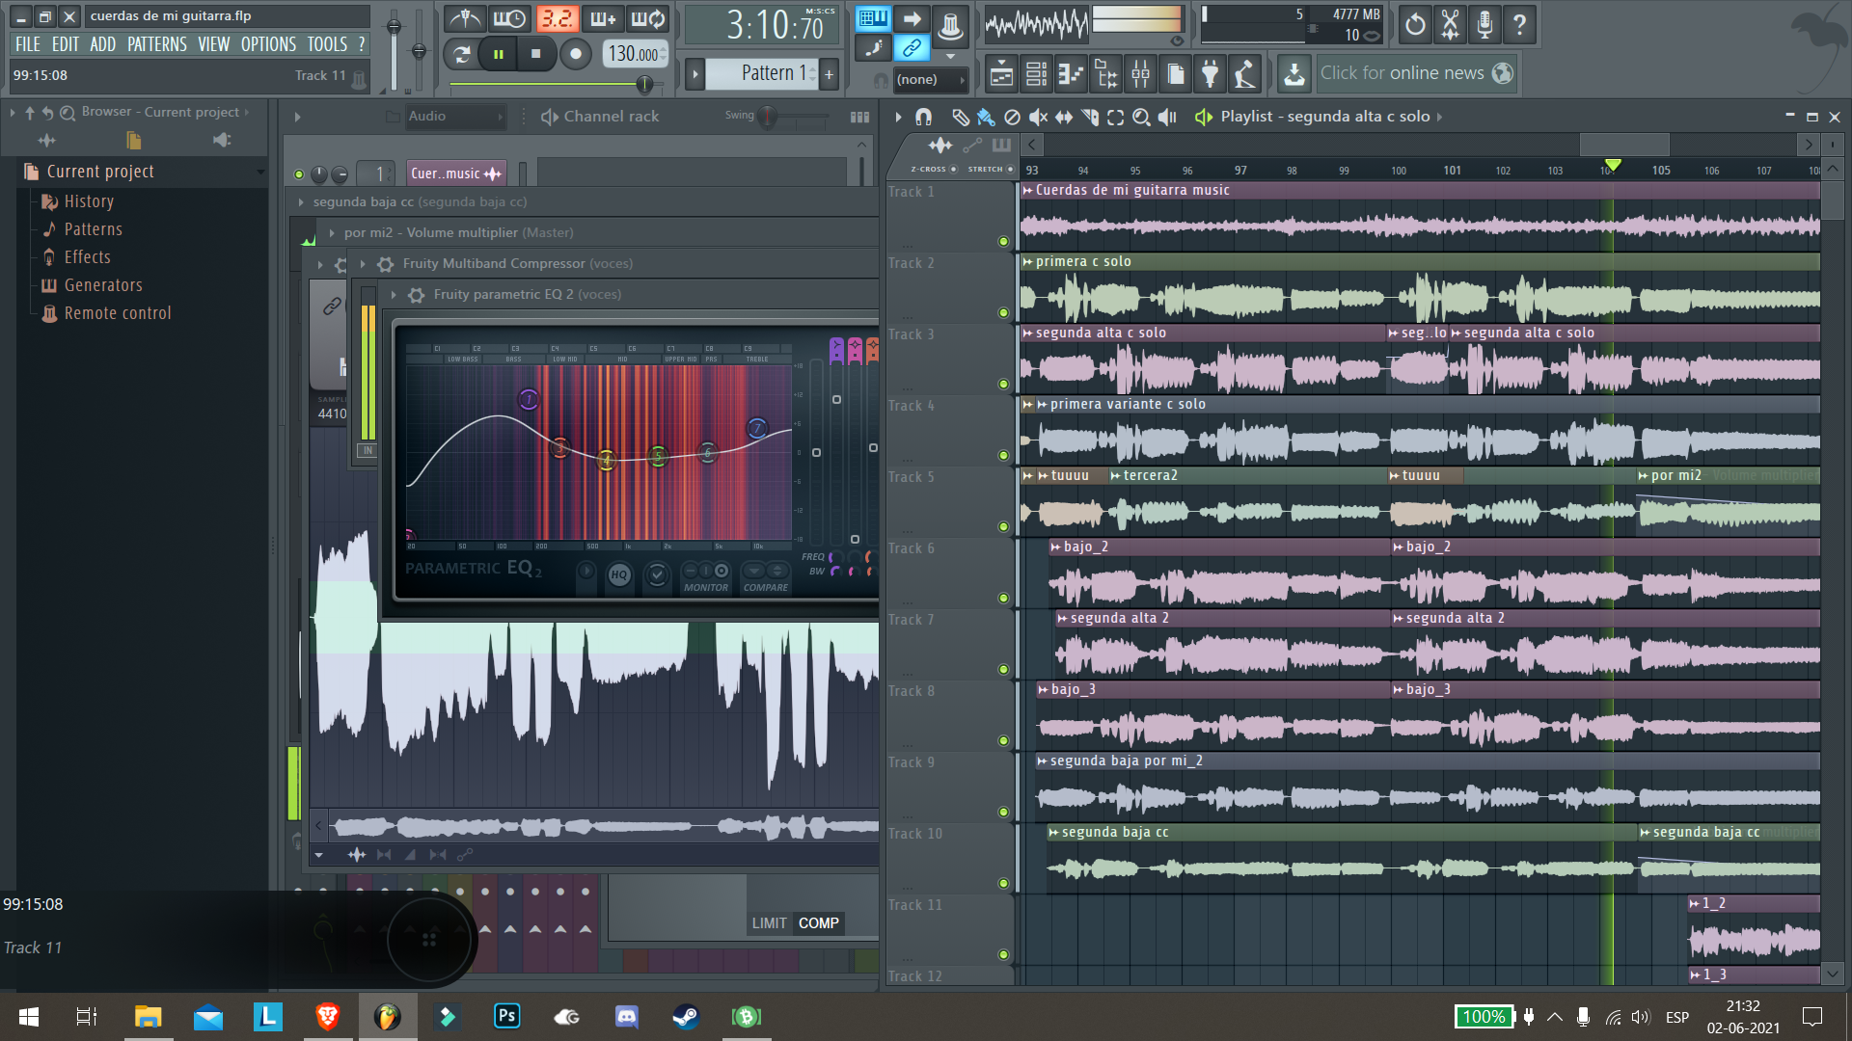Viewport: 1852px width, 1041px height.
Task: Click the one-click recording microphone icon
Action: [1484, 25]
